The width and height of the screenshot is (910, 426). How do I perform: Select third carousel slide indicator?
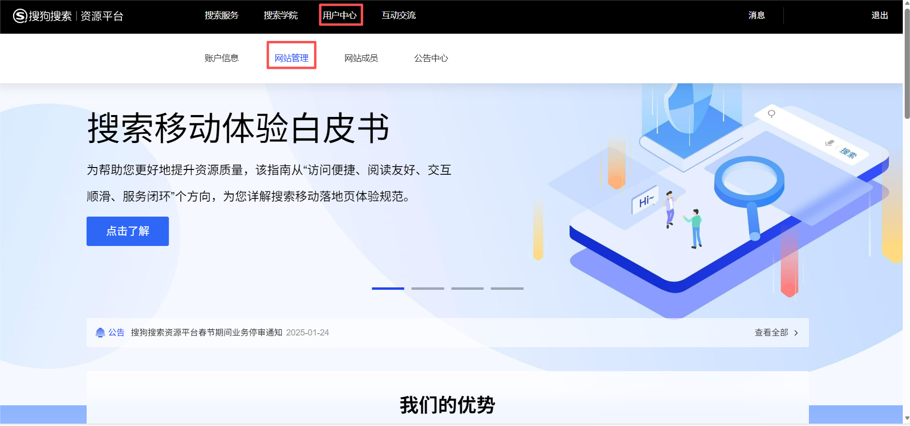point(468,288)
